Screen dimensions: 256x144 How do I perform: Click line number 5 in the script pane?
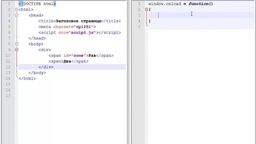139,27
